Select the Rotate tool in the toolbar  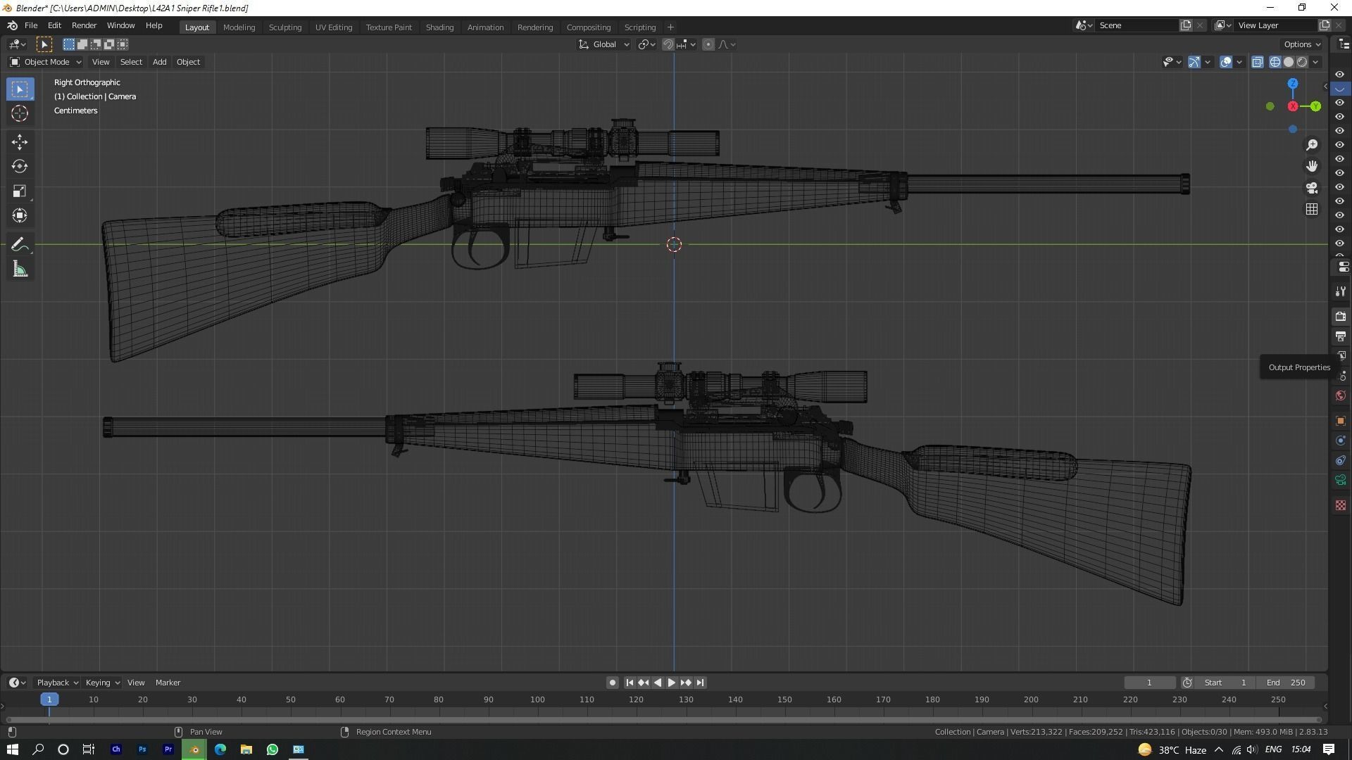point(20,166)
